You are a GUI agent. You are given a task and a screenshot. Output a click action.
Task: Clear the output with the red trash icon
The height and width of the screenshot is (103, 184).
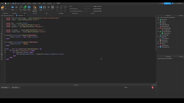tap(153, 88)
